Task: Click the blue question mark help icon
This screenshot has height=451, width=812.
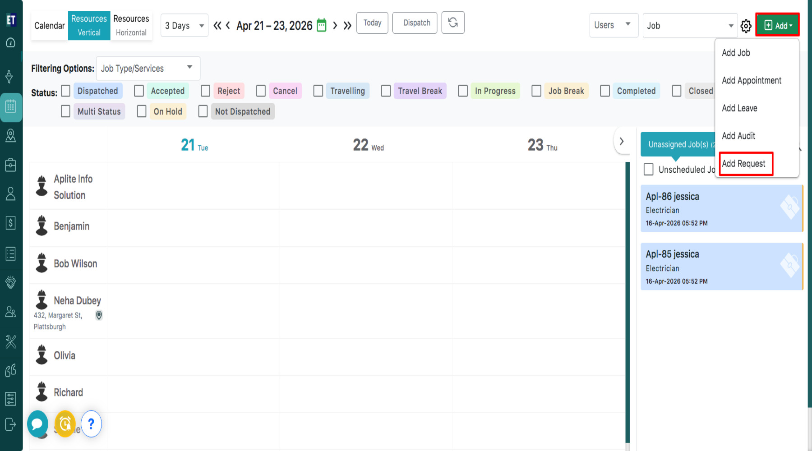Action: 91,424
